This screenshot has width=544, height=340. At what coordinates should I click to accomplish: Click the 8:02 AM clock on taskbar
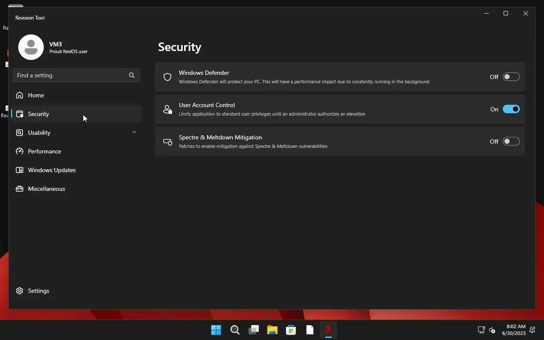516,327
